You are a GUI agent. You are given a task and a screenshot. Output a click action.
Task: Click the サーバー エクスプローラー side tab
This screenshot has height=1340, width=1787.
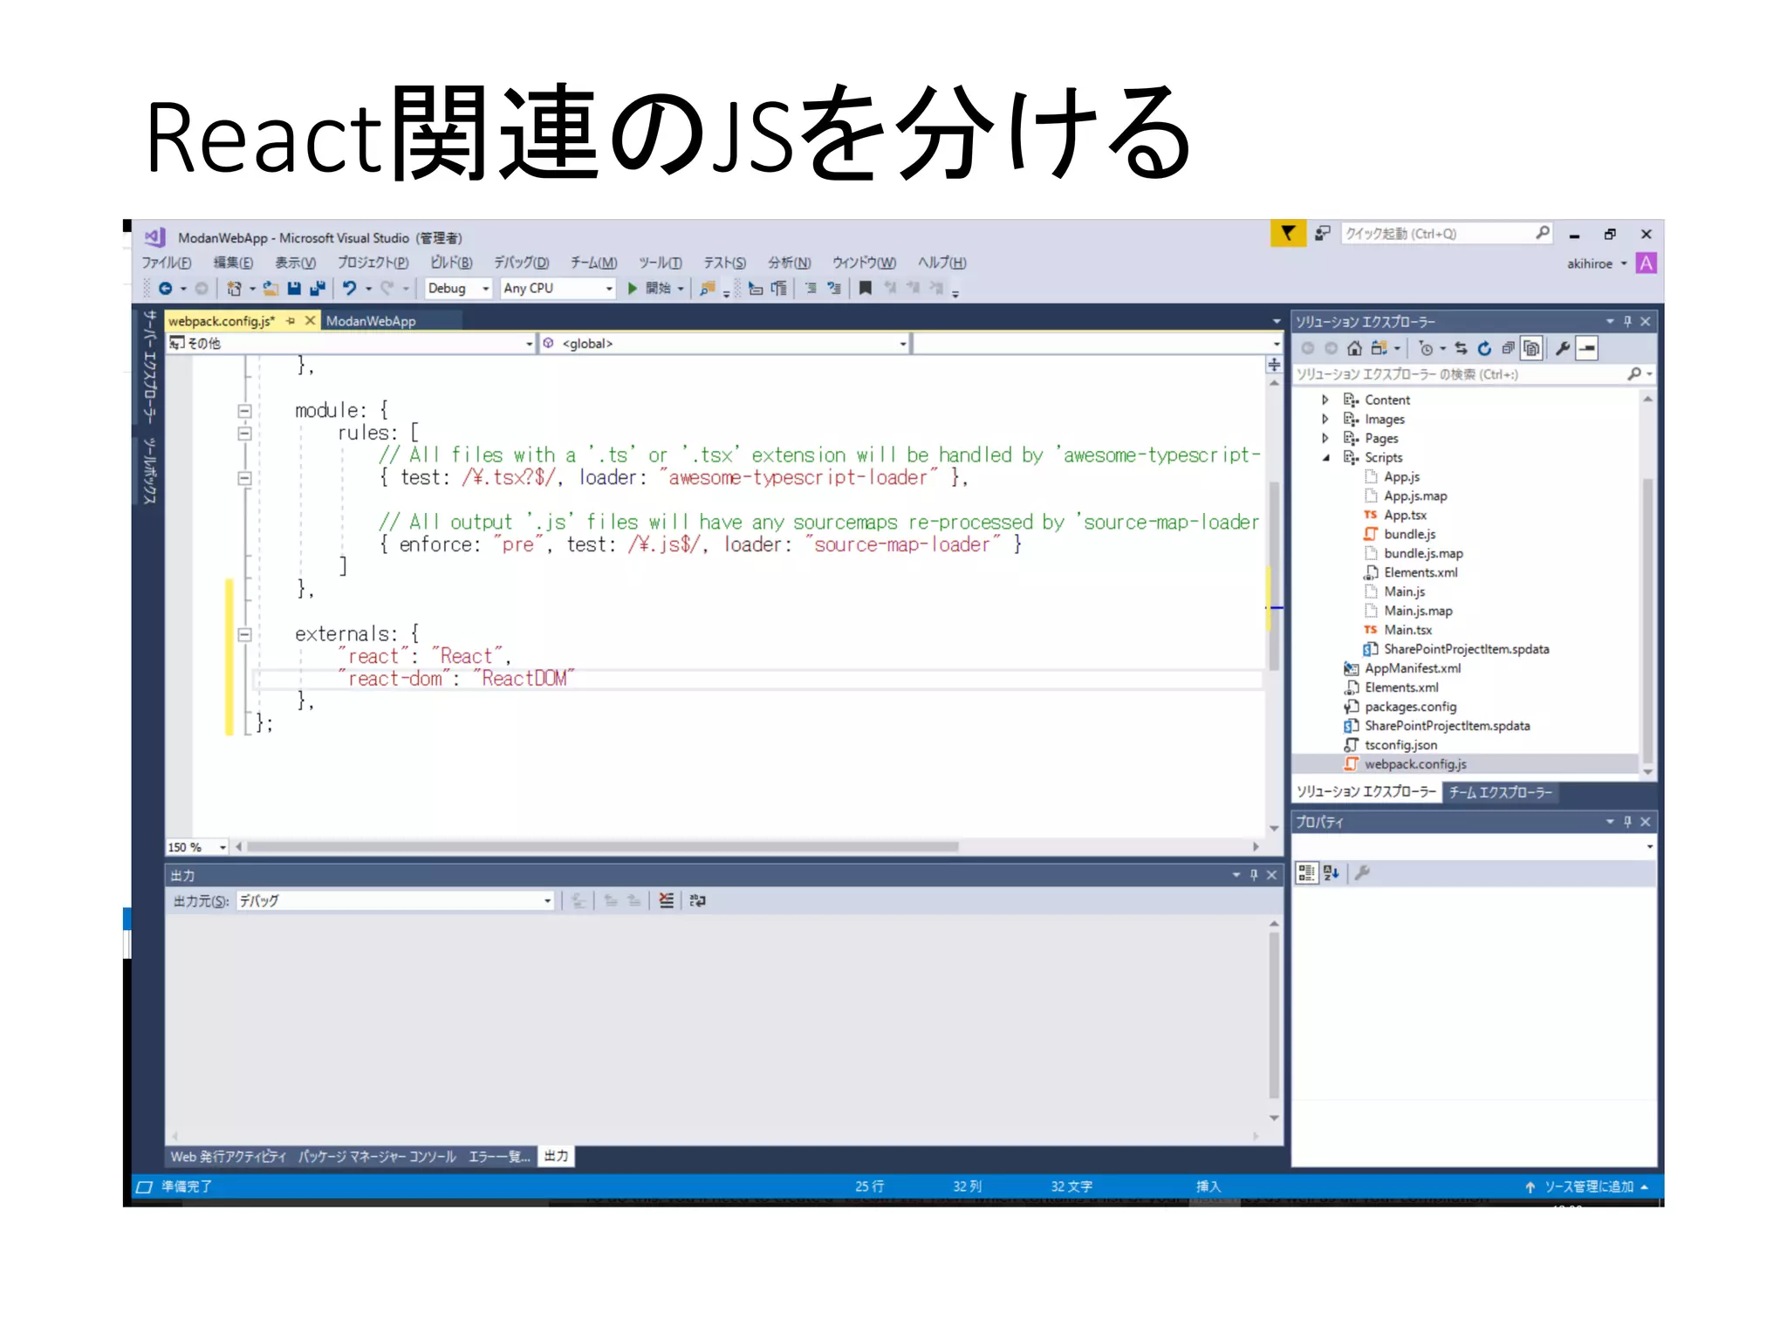click(149, 366)
